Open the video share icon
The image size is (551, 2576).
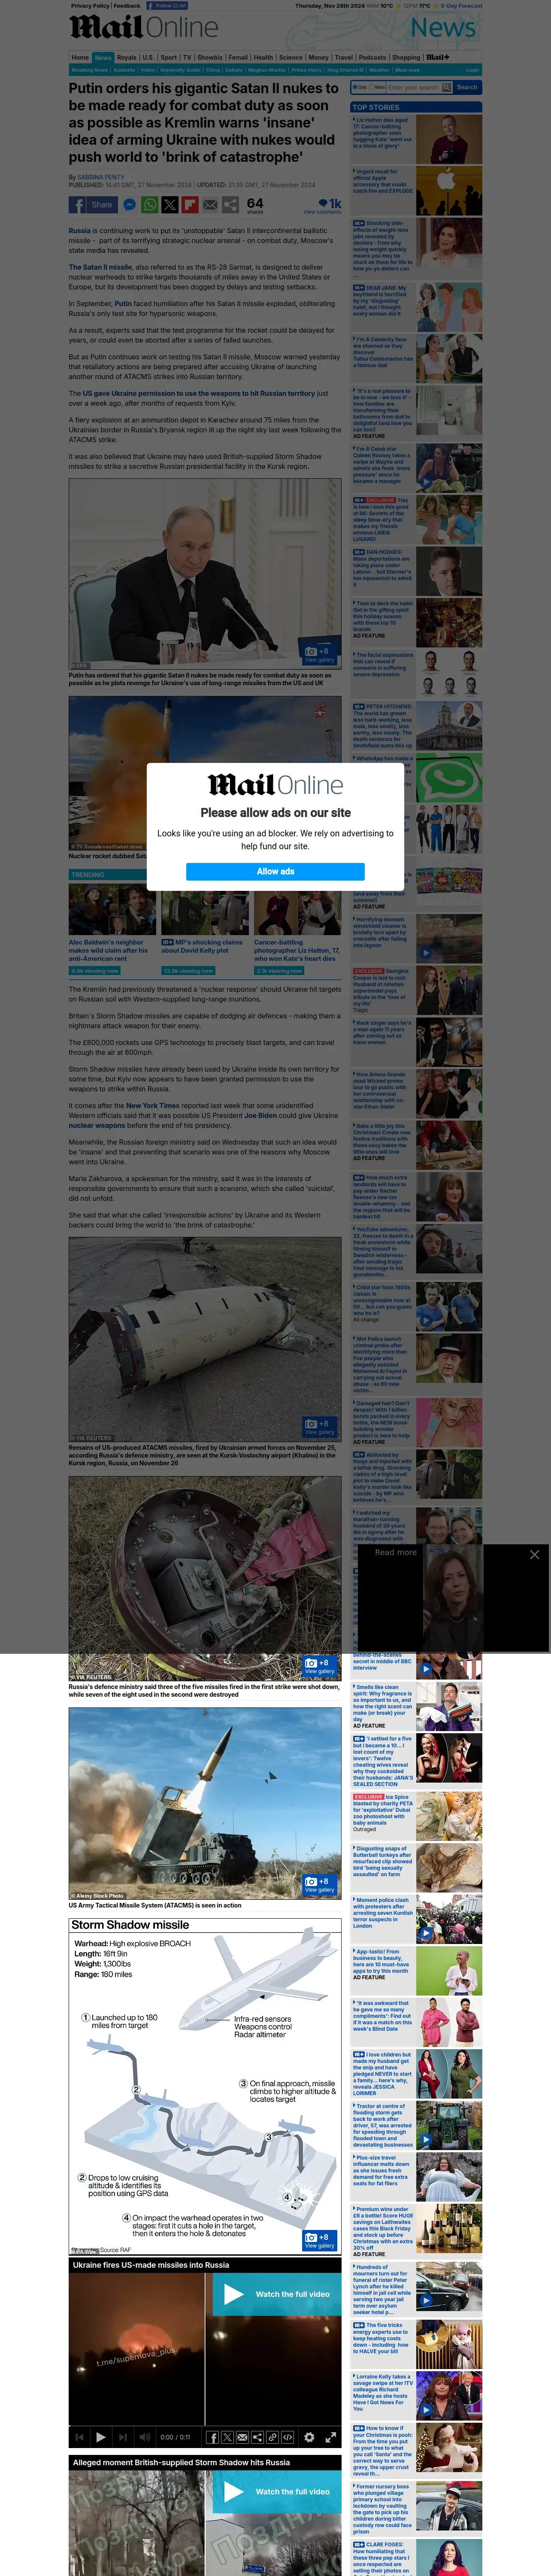[x=257, y=2437]
